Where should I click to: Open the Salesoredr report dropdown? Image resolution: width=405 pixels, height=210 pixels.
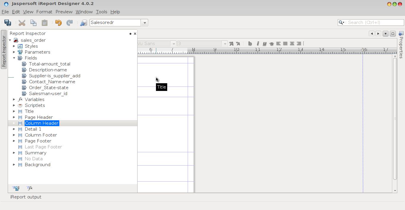[x=144, y=23]
